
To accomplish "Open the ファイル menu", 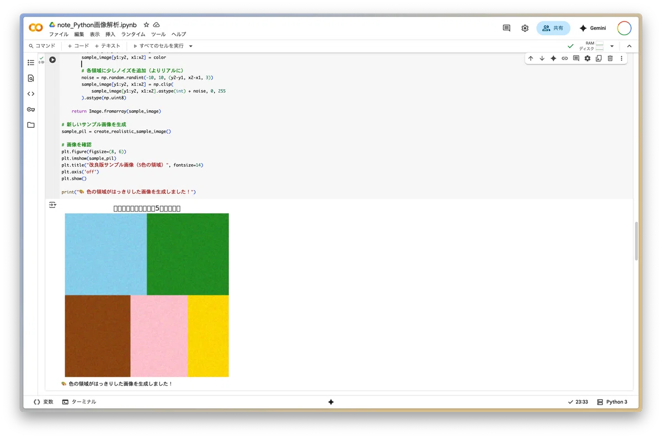I will 59,34.
